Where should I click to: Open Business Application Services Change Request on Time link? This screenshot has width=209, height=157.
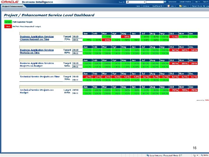(37, 38)
